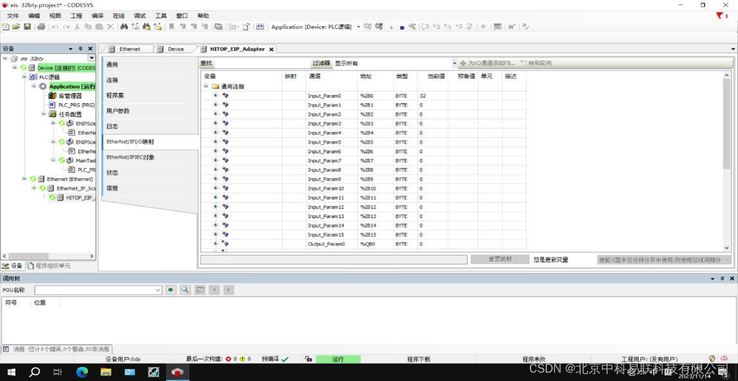Click the library manager books icon

[52, 96]
